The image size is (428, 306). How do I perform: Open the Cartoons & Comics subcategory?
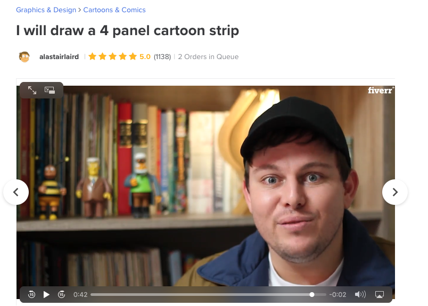coord(114,10)
